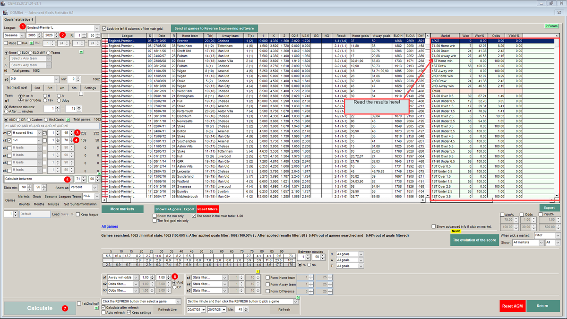Toggle 'Lock the left 9 columns' checkbox
The image size is (567, 319).
[104, 29]
